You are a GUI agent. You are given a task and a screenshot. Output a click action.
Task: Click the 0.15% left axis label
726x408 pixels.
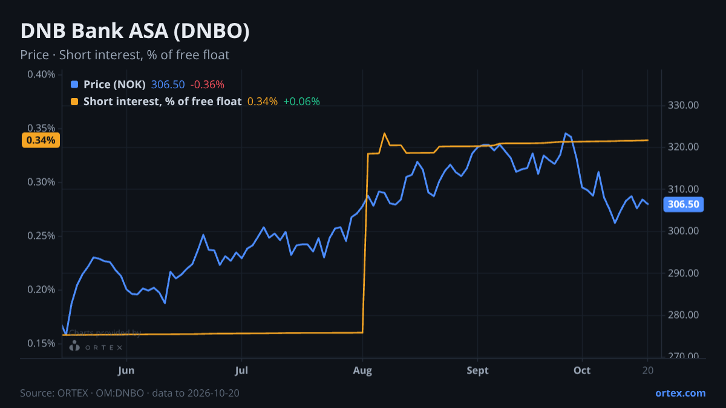point(41,343)
